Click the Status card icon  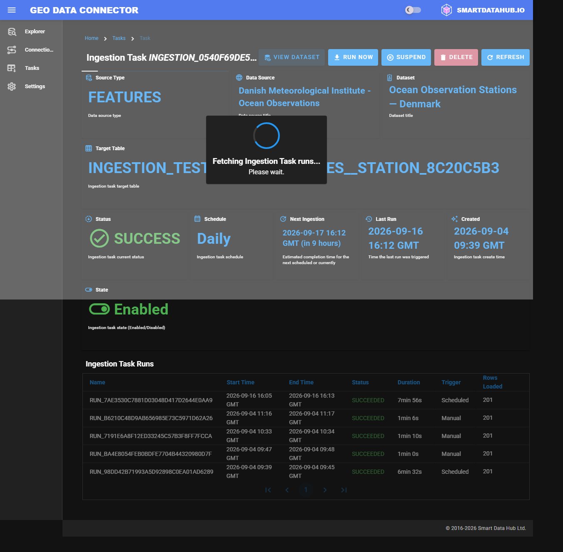[89, 219]
